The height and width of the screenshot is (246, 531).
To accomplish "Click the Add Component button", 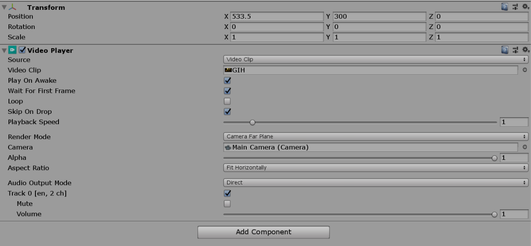I will (x=263, y=232).
